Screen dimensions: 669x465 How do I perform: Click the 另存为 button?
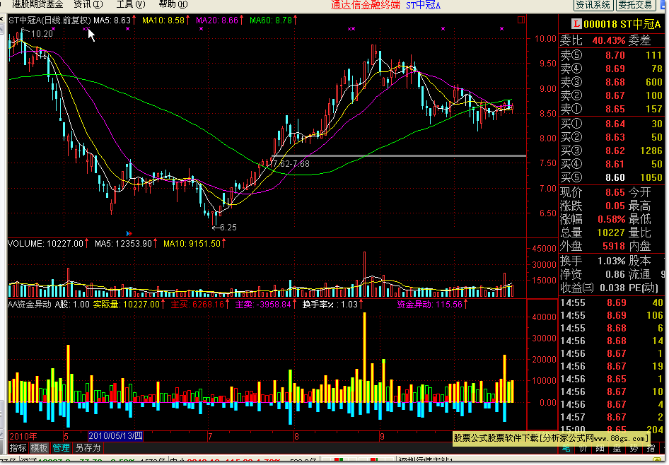point(88,448)
